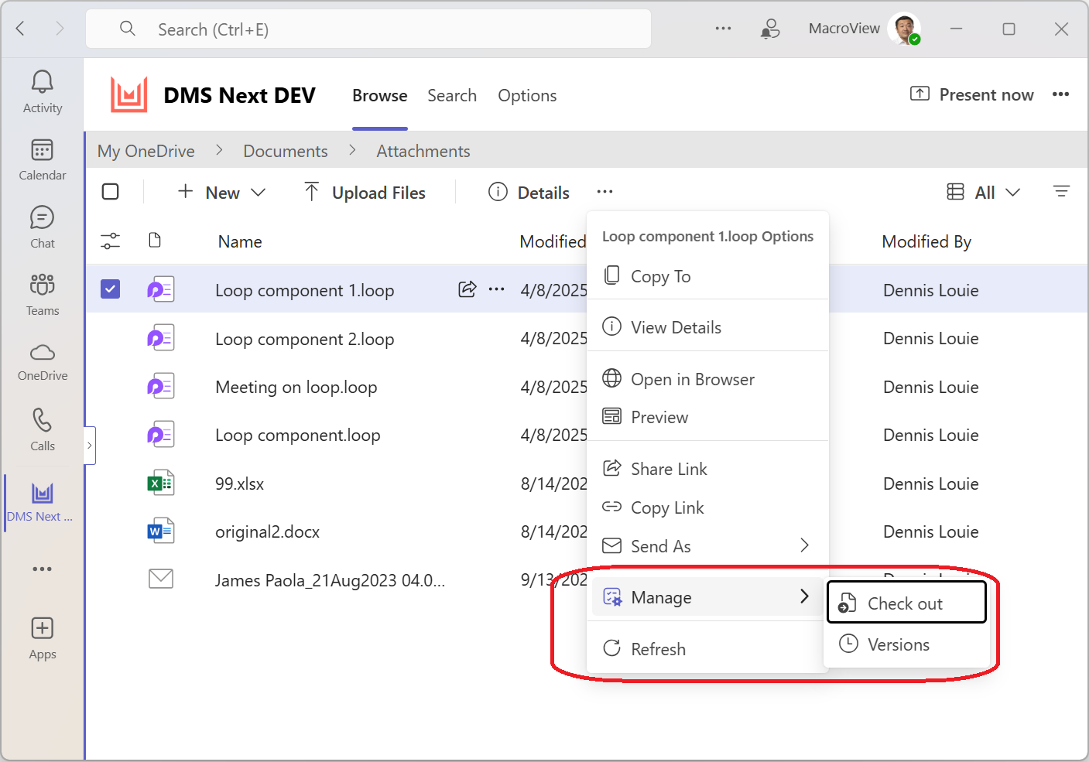Click the Loop component 2.loop file icon
1089x762 pixels.
[x=161, y=338]
